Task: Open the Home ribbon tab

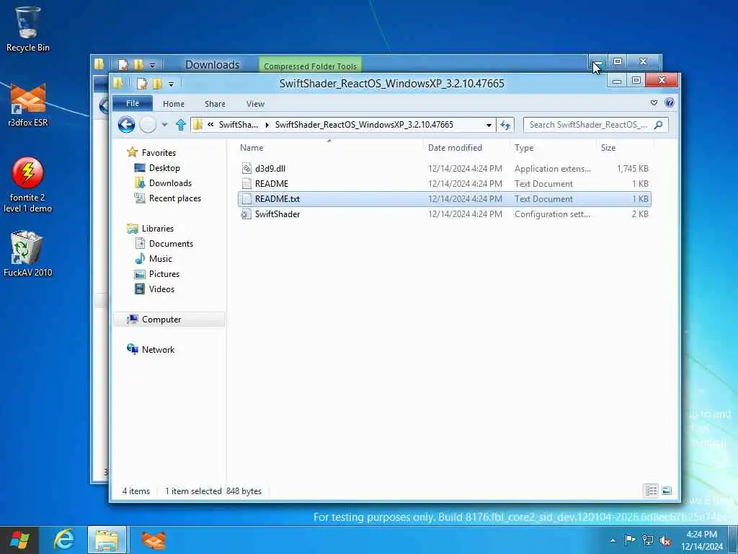Action: tap(173, 104)
